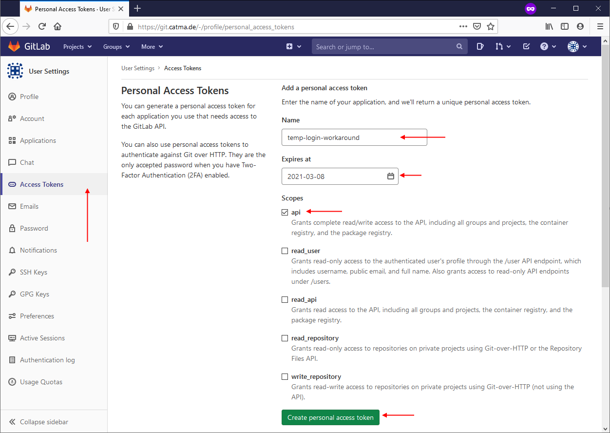Screen dimensions: 610x433
Task: Open the new item plus dropdown
Action: [294, 46]
